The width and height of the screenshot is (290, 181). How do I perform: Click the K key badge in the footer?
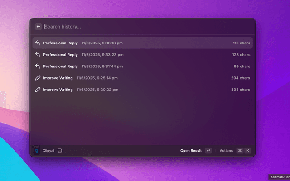248,151
